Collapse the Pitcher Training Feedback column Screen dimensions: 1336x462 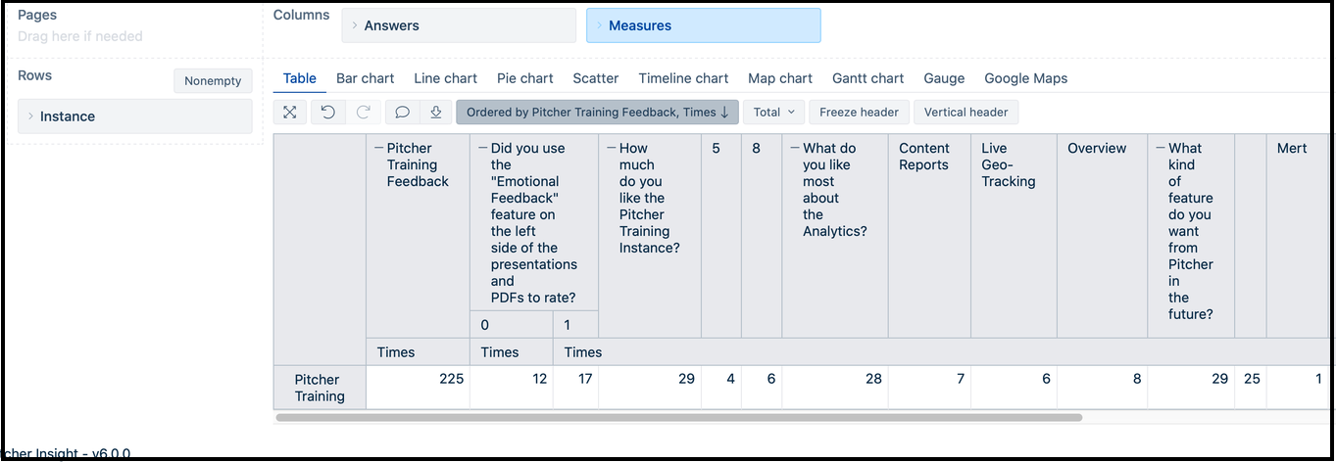[x=378, y=149]
